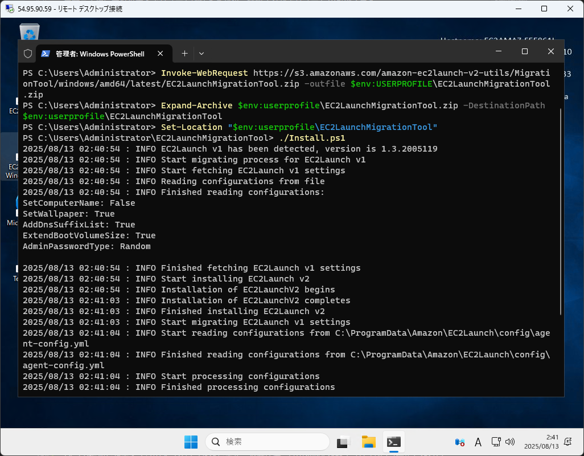Open a new terminal tab with plus
The width and height of the screenshot is (584, 456).
click(184, 53)
